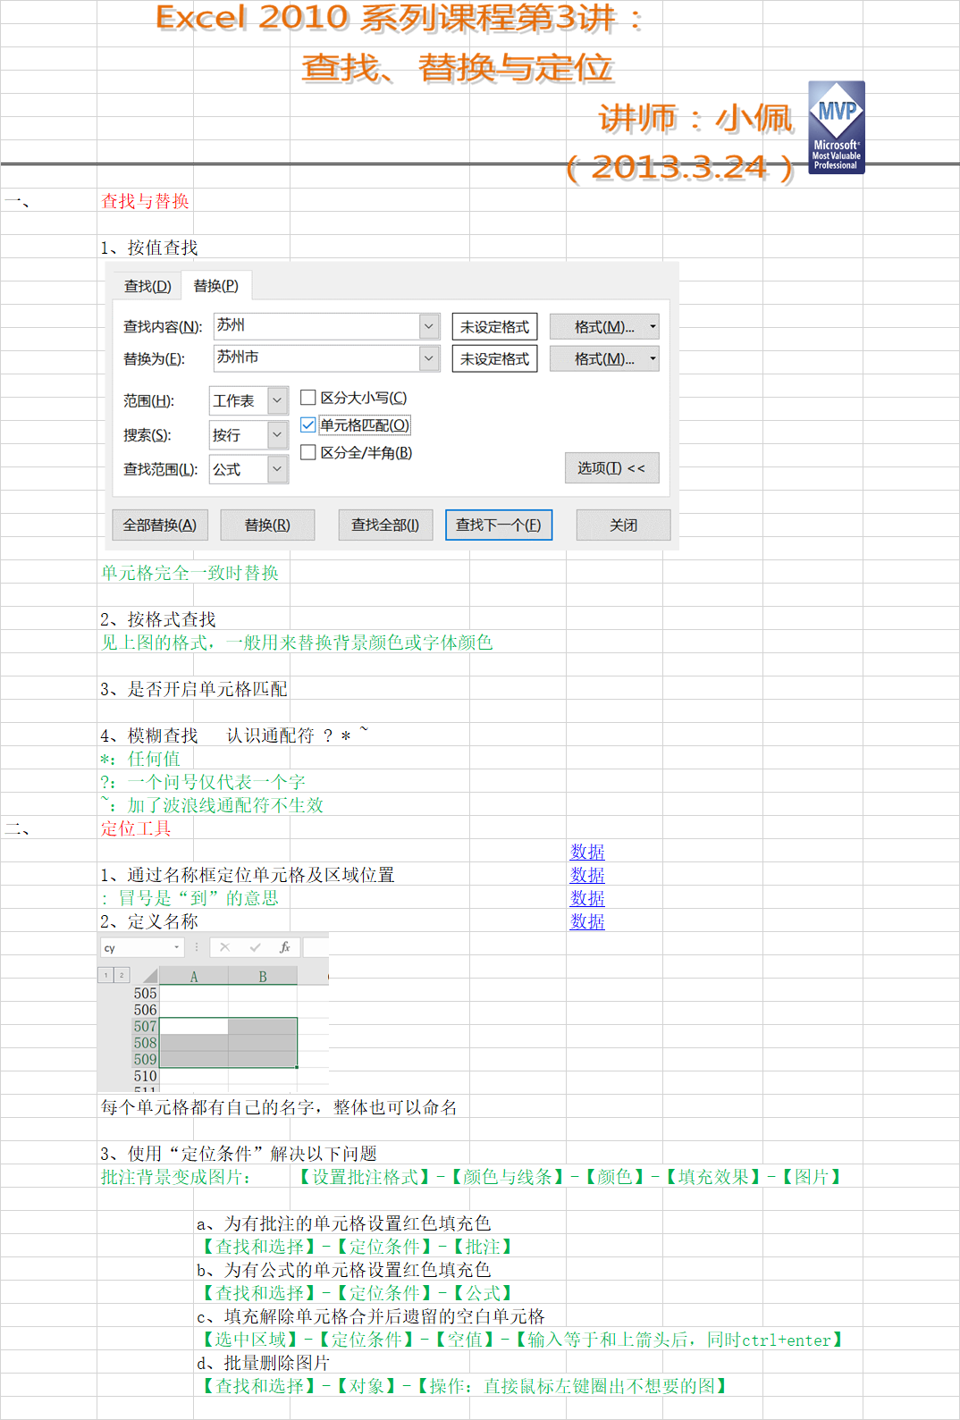Select column B header

tap(263, 976)
